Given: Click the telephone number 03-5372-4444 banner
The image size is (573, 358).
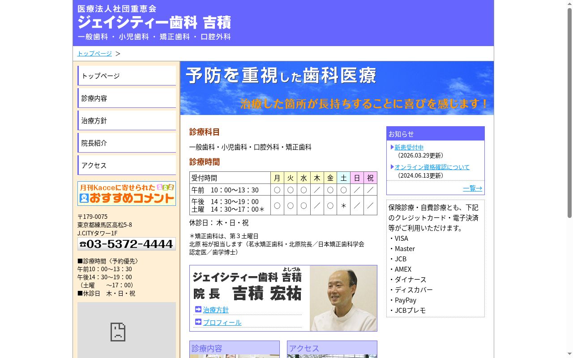Looking at the screenshot, I should [127, 244].
